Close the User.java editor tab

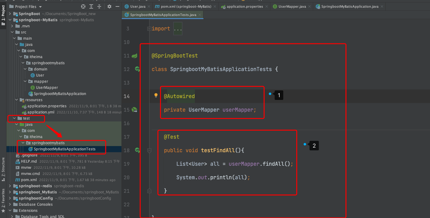tap(149, 6)
